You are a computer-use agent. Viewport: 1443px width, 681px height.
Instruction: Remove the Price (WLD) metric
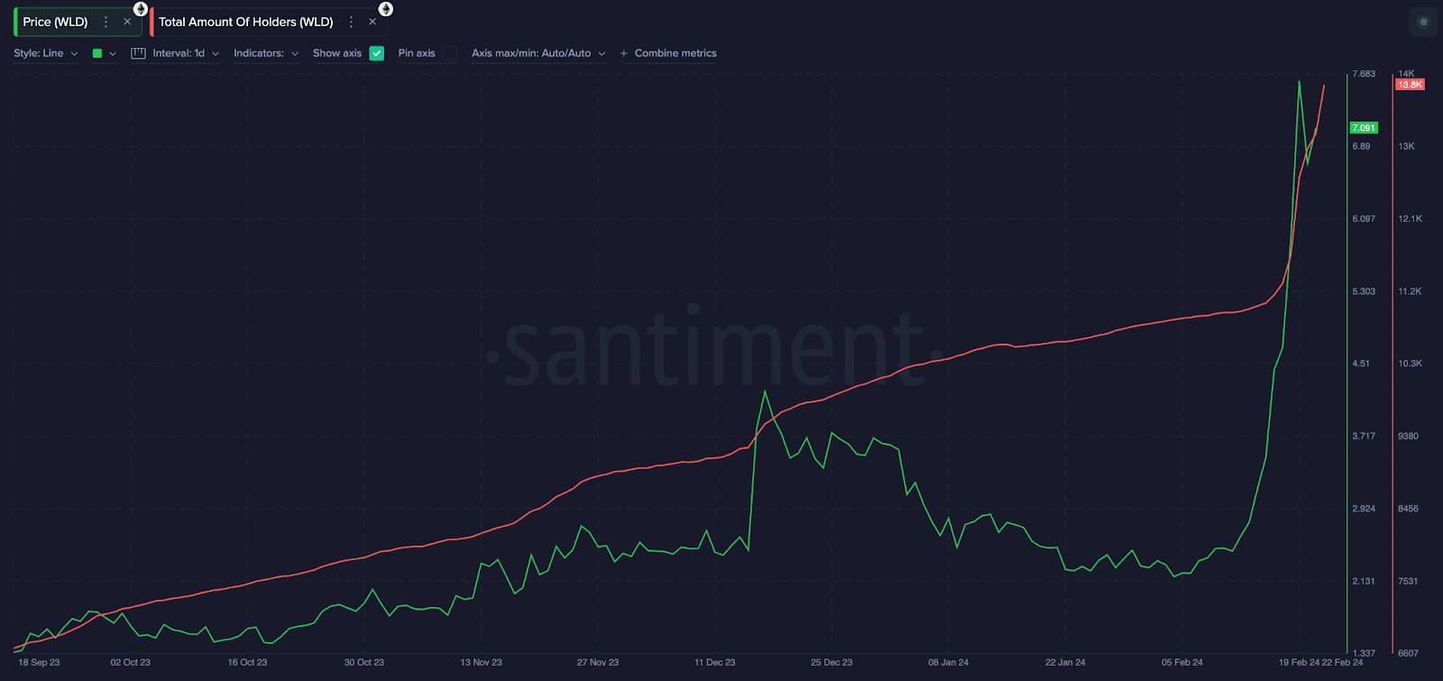[127, 22]
